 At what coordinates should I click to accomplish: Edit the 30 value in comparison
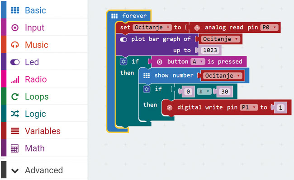225,92
